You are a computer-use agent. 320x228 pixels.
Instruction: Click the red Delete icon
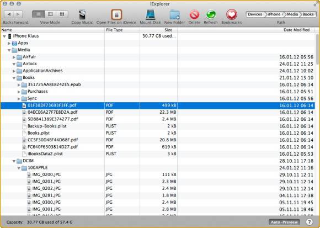[x=194, y=15]
